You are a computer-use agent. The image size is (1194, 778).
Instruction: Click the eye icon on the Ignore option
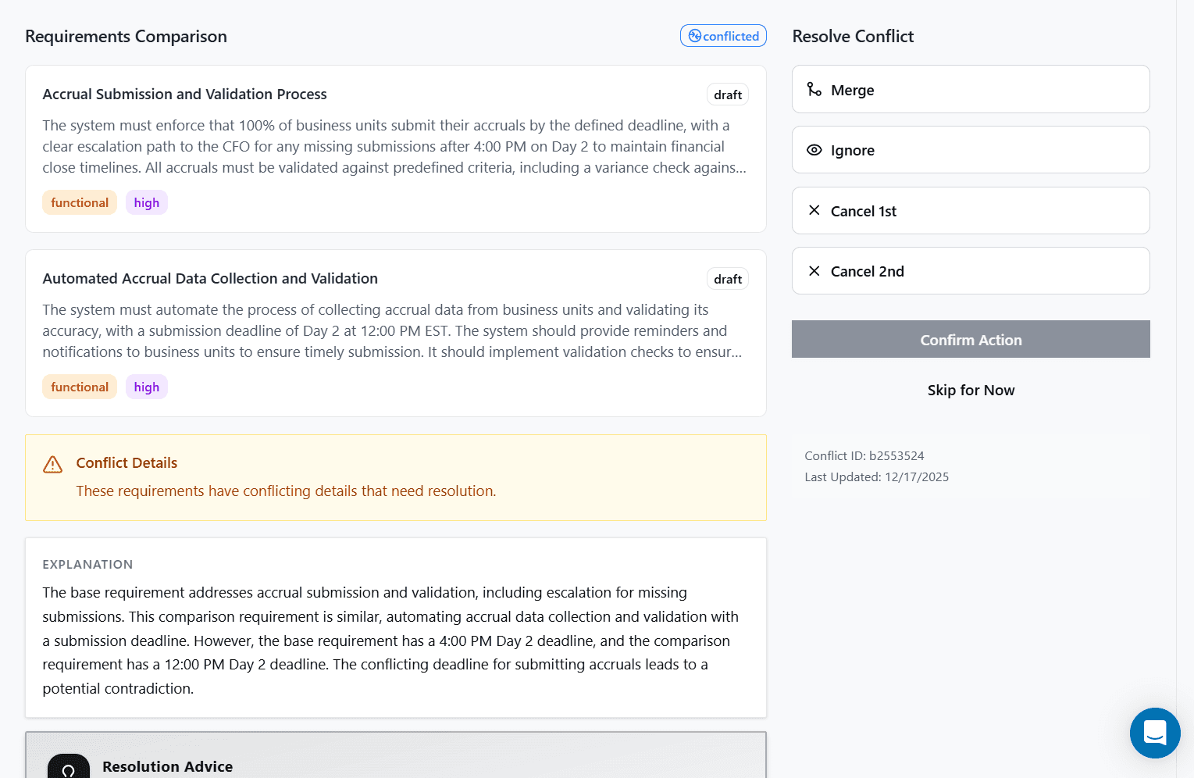click(x=814, y=149)
